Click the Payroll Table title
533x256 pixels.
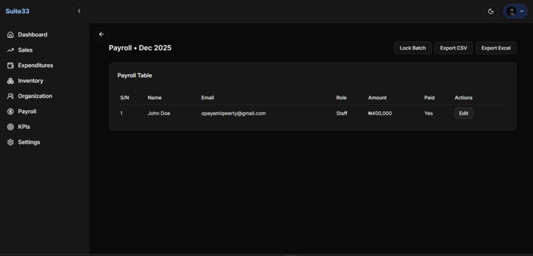(x=135, y=75)
